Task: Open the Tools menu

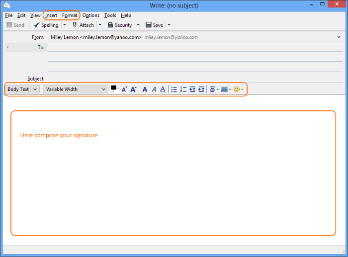Action: point(110,15)
